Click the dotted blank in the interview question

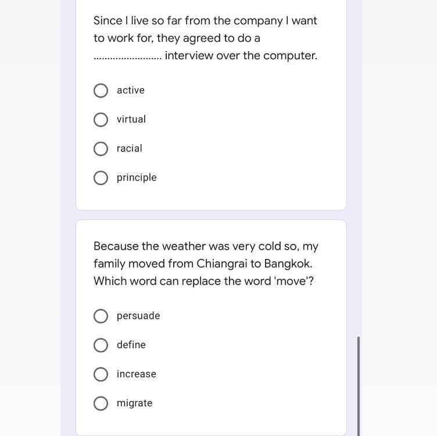pos(128,56)
